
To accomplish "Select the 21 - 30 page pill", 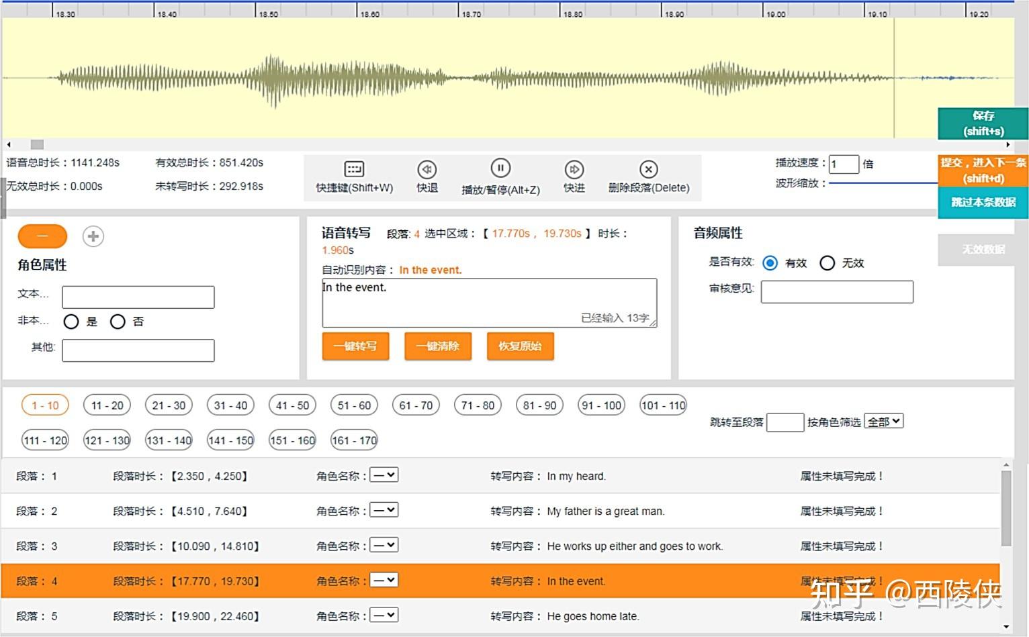I will click(x=169, y=405).
